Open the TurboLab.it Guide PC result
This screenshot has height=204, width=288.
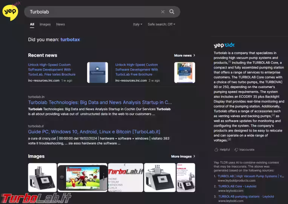(94, 132)
